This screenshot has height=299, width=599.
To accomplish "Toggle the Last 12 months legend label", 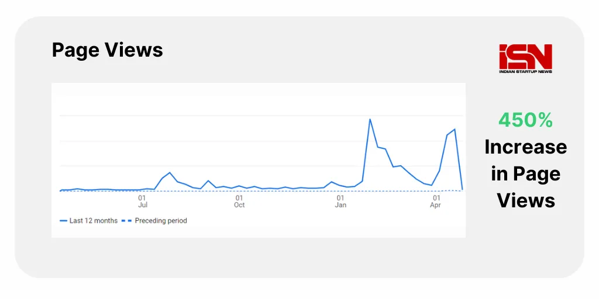I will click(93, 221).
